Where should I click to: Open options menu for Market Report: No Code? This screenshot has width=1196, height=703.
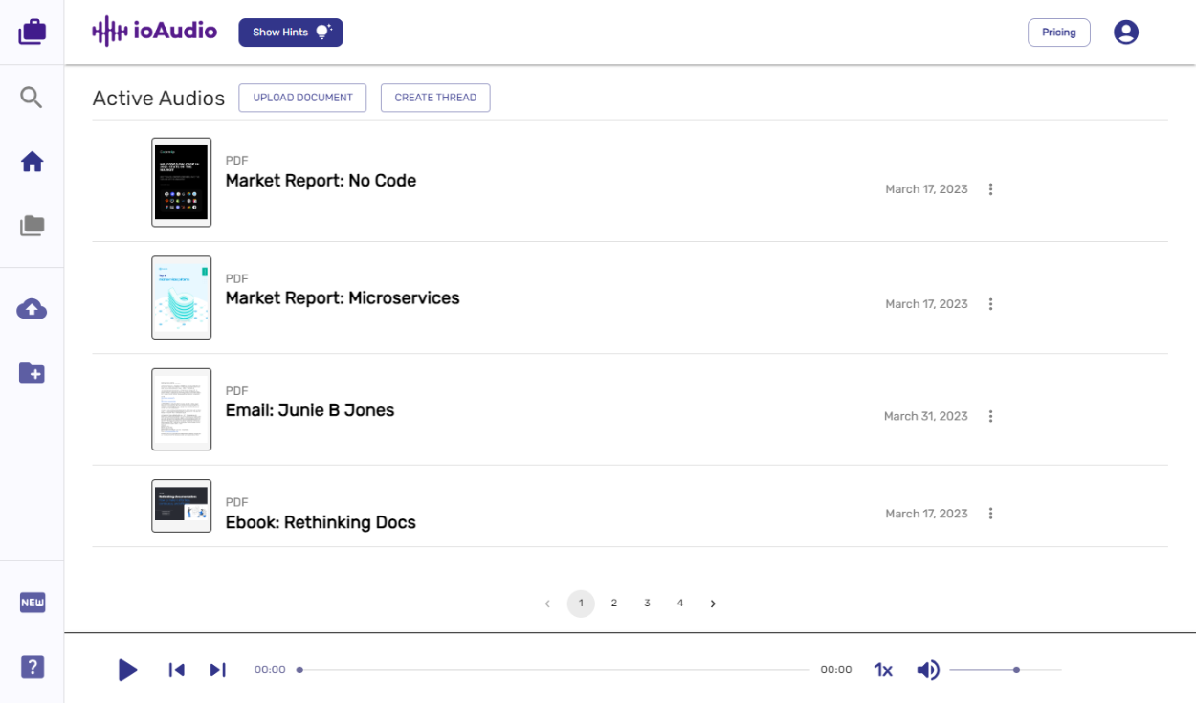pyautogui.click(x=990, y=189)
